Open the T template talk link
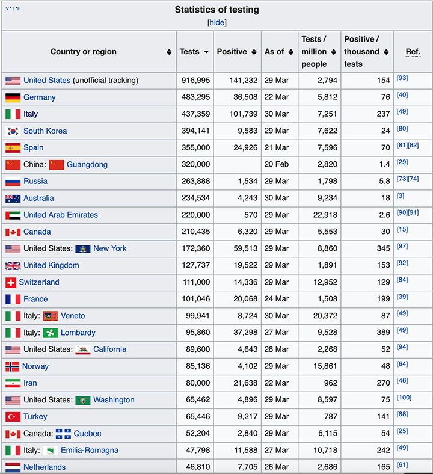 pos(13,8)
